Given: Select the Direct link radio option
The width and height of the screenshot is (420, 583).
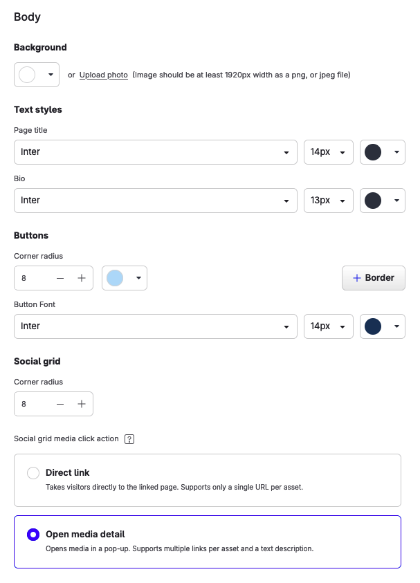Looking at the screenshot, I should pos(33,473).
